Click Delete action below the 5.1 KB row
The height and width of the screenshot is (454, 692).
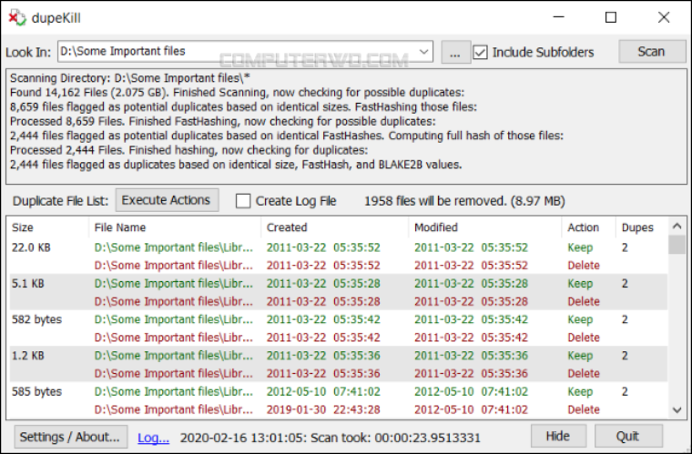click(x=584, y=301)
